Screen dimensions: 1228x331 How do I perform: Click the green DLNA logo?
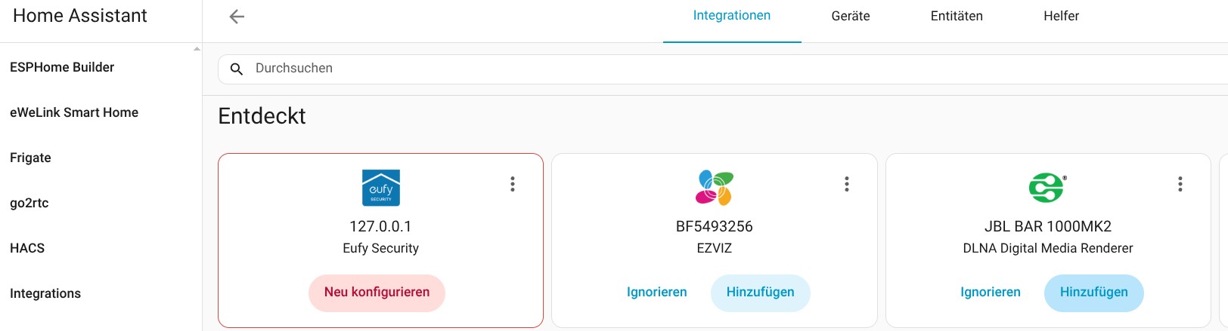(1047, 188)
